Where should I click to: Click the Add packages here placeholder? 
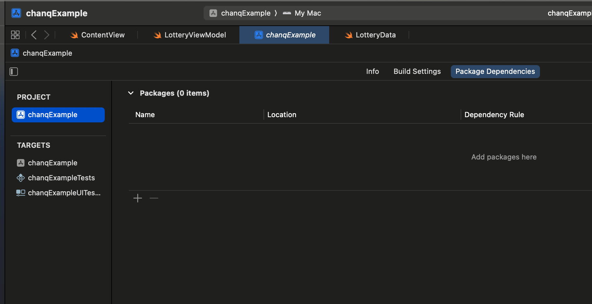(x=504, y=157)
